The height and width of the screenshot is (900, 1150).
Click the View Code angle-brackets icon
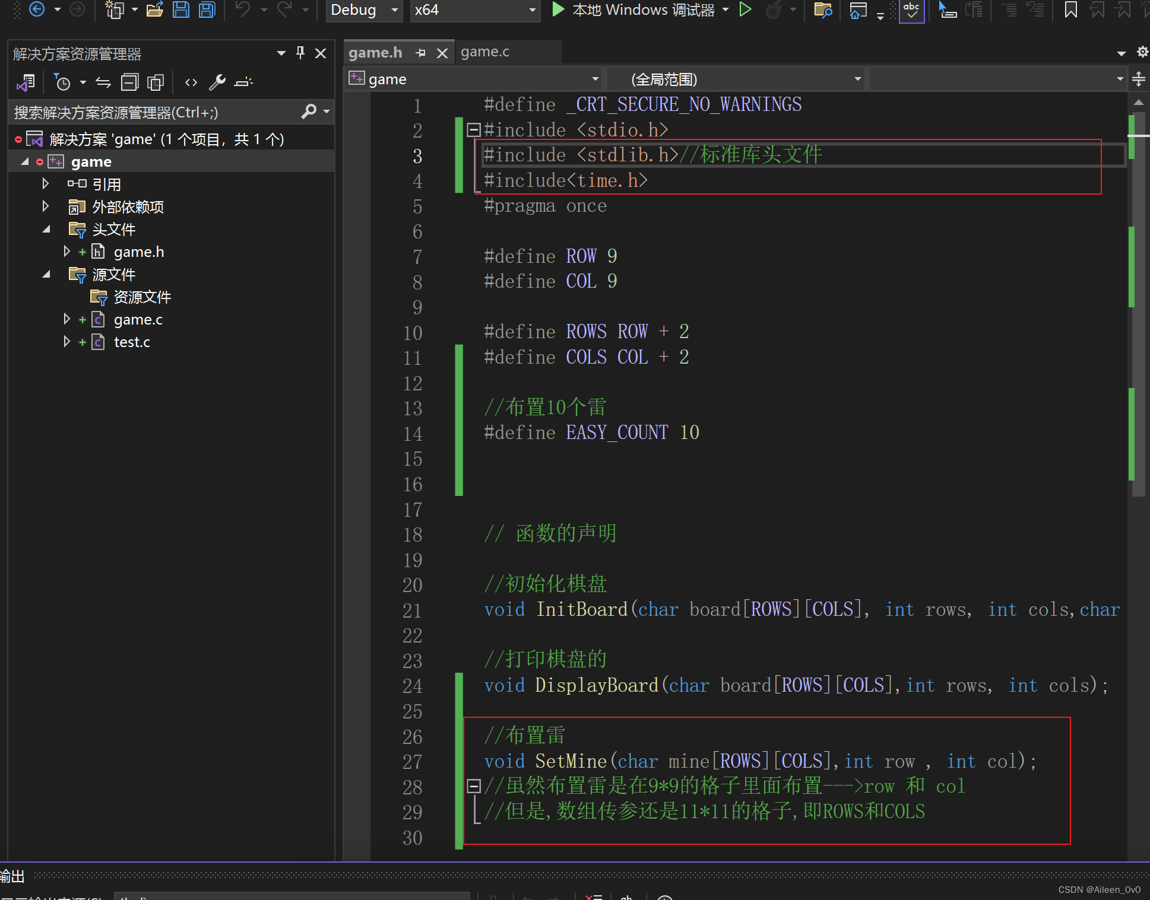(191, 82)
